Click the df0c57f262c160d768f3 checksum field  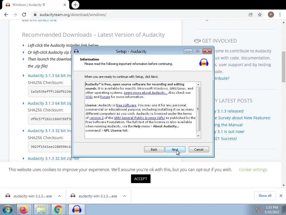click(x=50, y=119)
